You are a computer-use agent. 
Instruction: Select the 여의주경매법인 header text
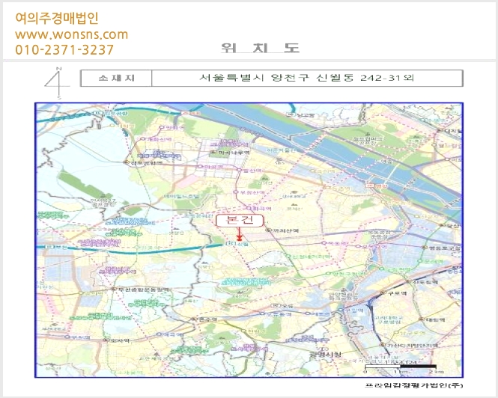point(57,18)
